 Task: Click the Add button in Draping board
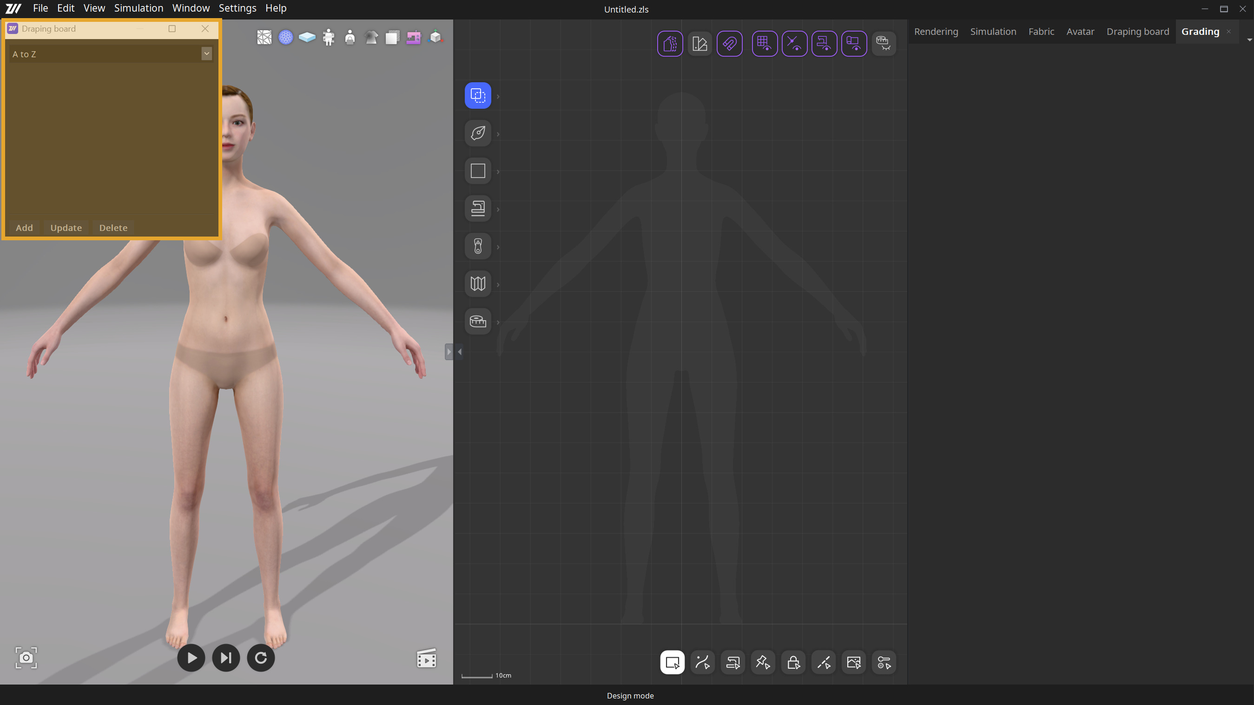[x=24, y=228]
